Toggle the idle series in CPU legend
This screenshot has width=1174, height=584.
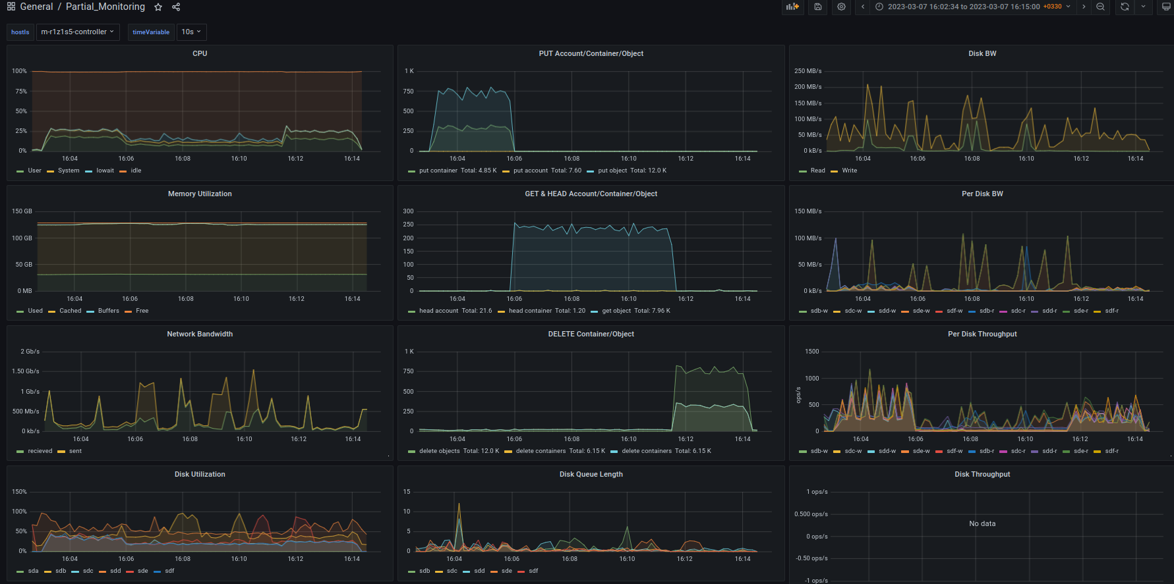136,171
